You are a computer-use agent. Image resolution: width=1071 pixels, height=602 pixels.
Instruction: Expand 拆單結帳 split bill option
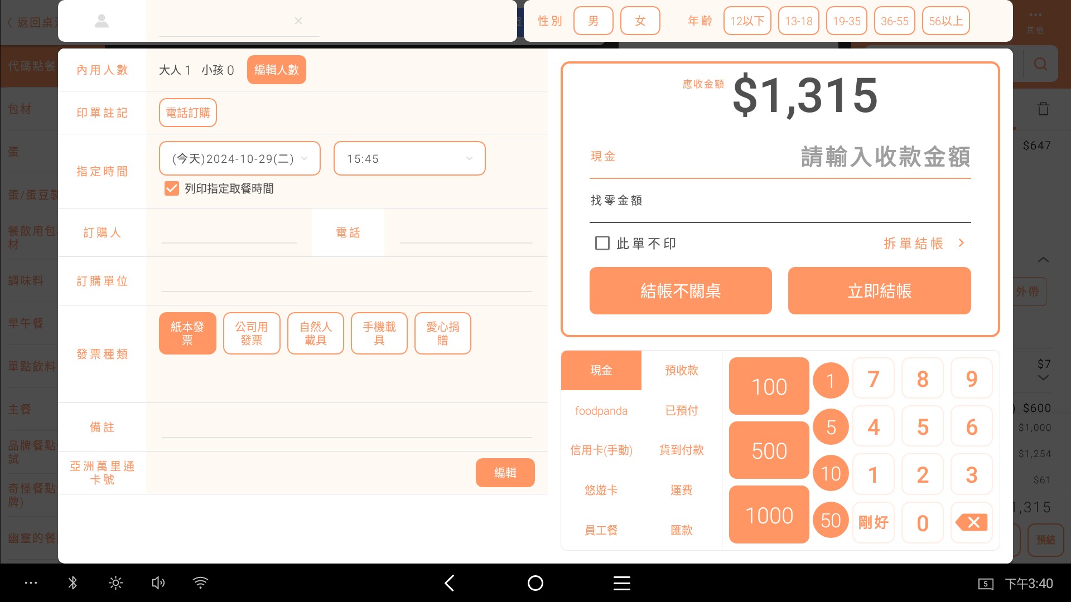[x=923, y=243]
